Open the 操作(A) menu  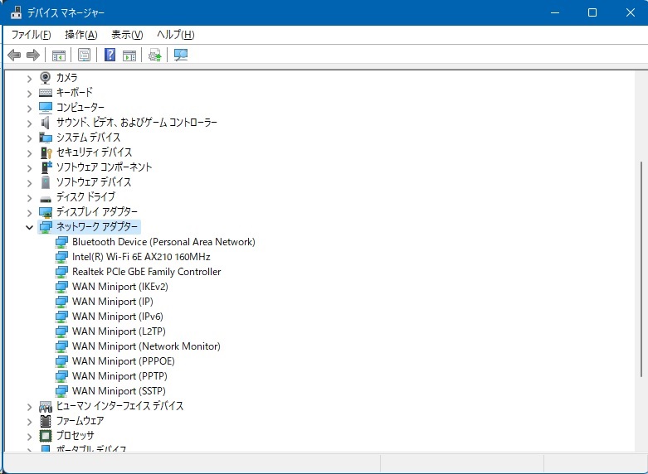pos(81,35)
